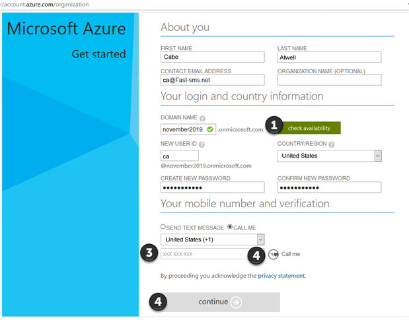Screen dimensions: 409x320
Task: Click the browser address bar URL
Action: [x=45, y=5]
